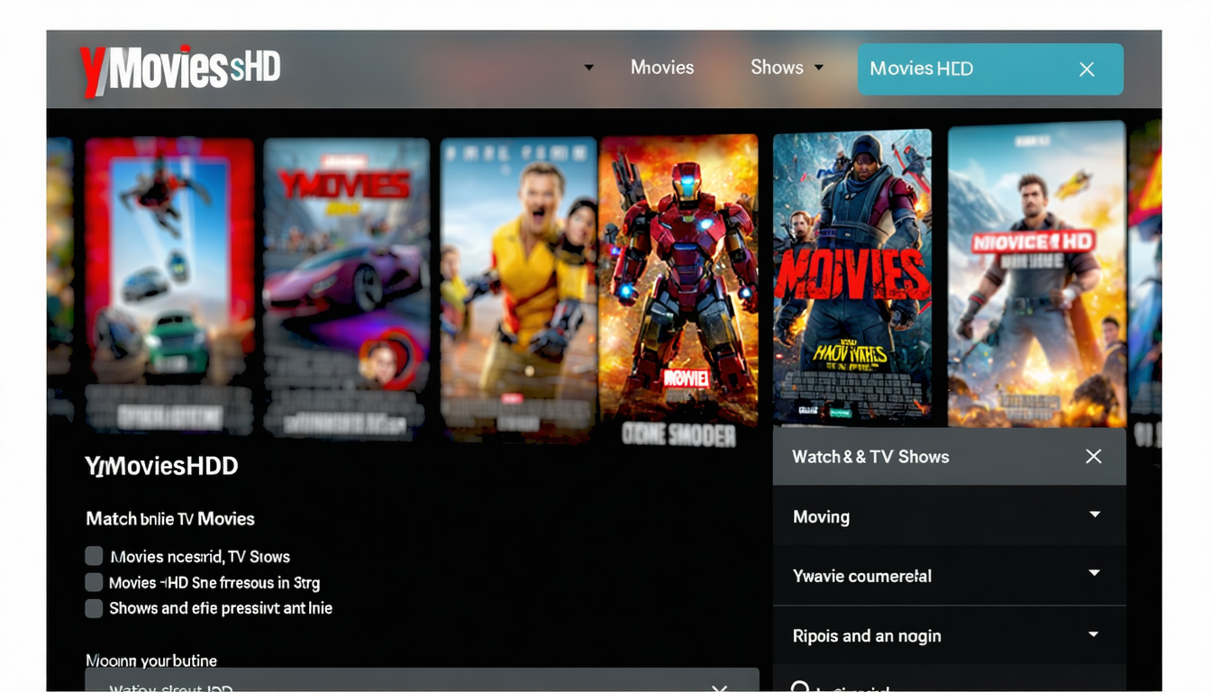This screenshot has height=692, width=1211.
Task: Clear the bottom input field with X icon
Action: pyautogui.click(x=719, y=687)
